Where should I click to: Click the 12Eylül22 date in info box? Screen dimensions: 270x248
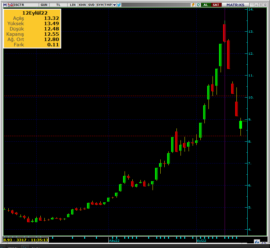pyautogui.click(x=35, y=13)
